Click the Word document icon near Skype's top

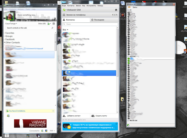pos(123,3)
